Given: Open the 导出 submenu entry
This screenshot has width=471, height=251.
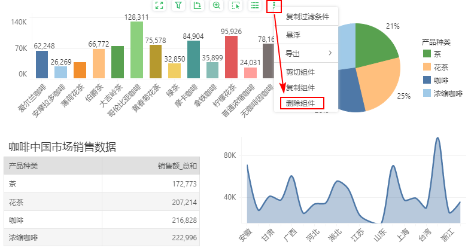Looking at the screenshot, I should coord(306,53).
